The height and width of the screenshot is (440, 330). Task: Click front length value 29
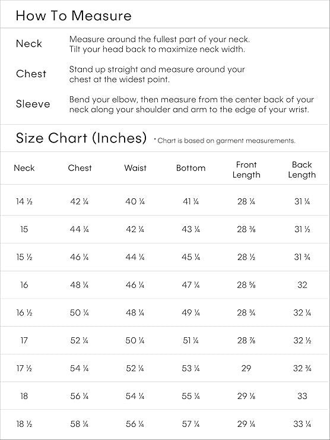tap(246, 368)
